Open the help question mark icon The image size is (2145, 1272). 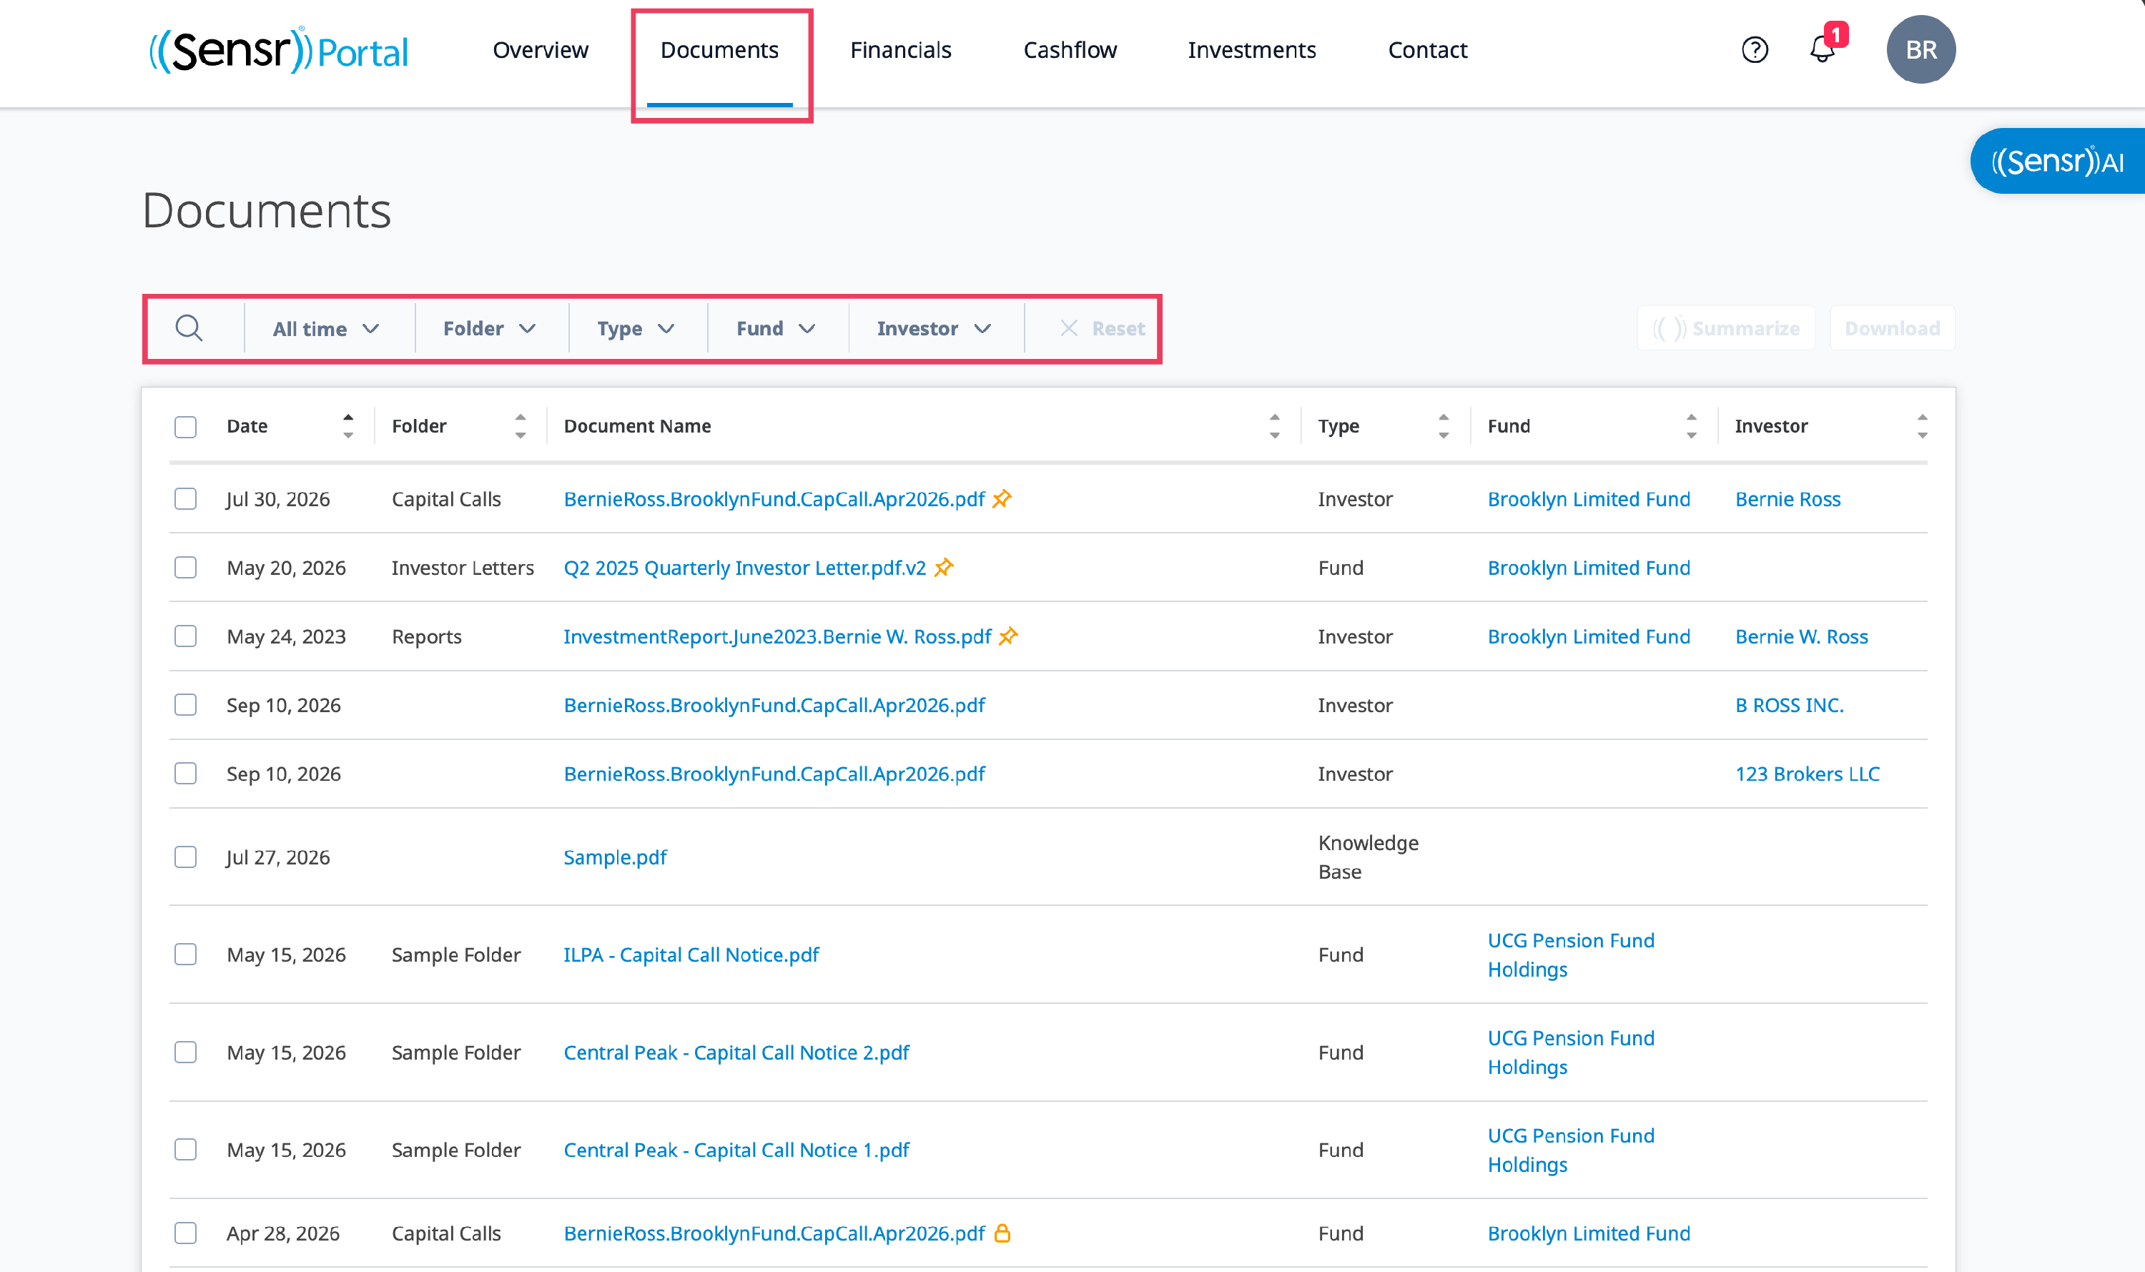1754,50
